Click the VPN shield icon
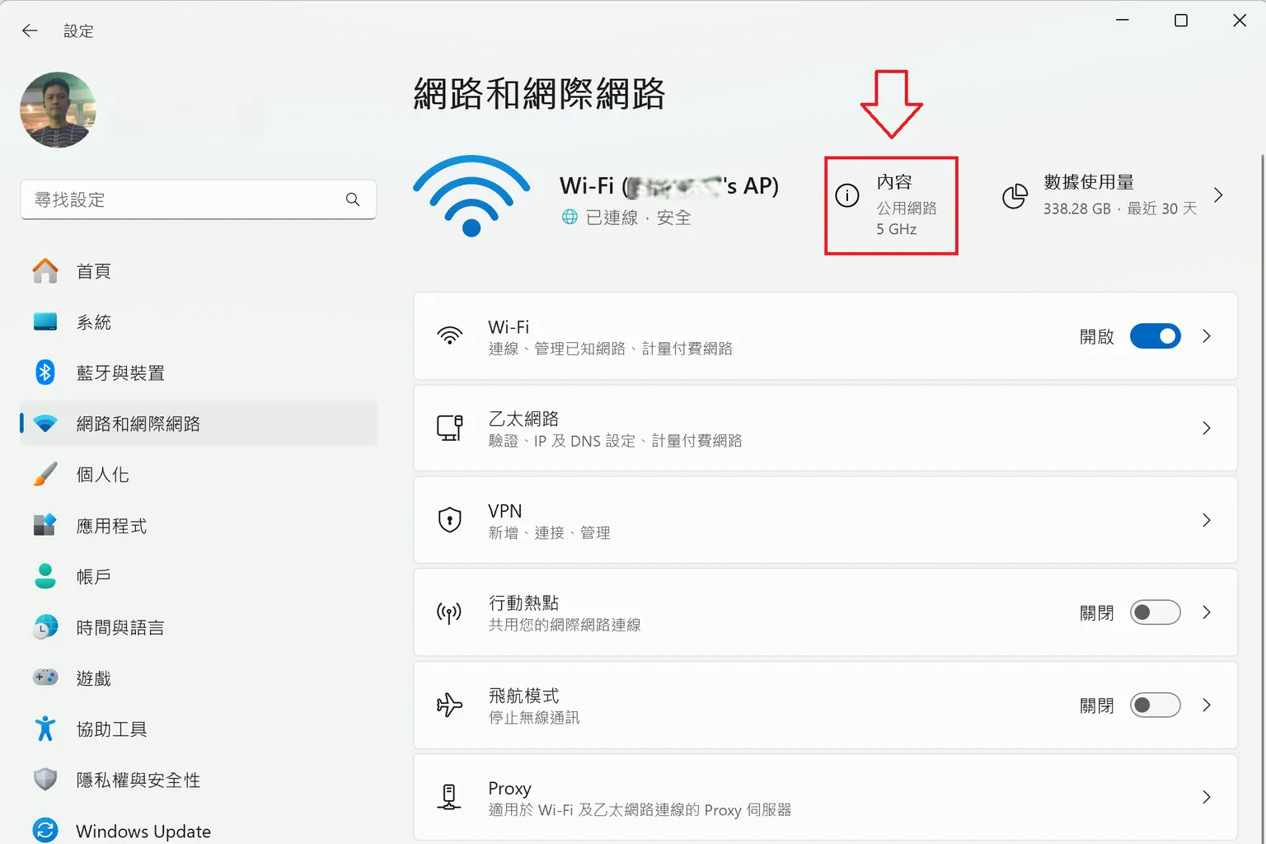The height and width of the screenshot is (844, 1266). tap(450, 520)
